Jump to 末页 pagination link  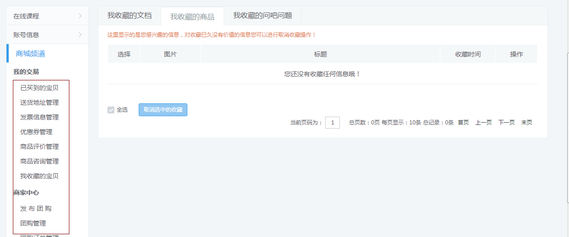pos(526,123)
